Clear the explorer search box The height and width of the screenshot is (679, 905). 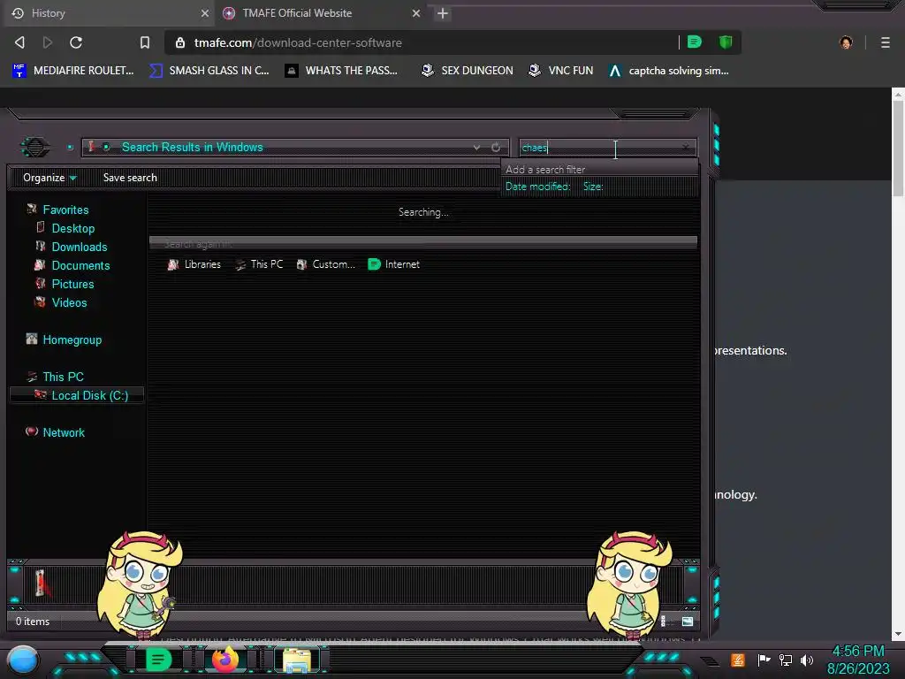(686, 148)
